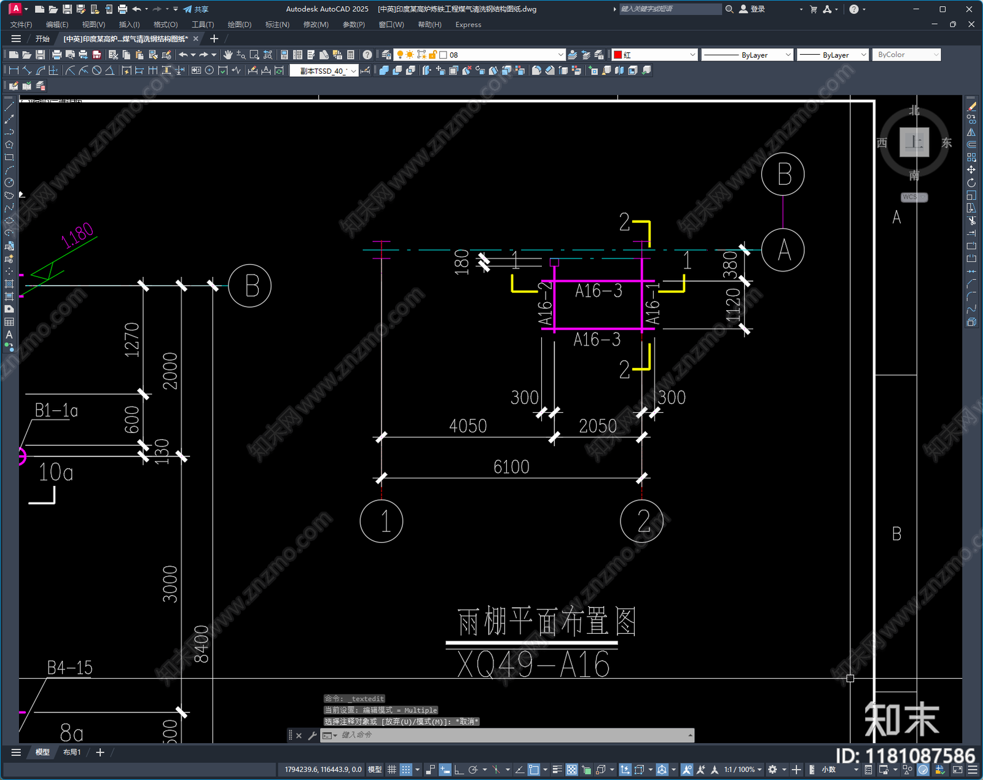Viewport: 983px width, 780px height.
Task: Toggle ortho mode in status bar
Action: (458, 770)
